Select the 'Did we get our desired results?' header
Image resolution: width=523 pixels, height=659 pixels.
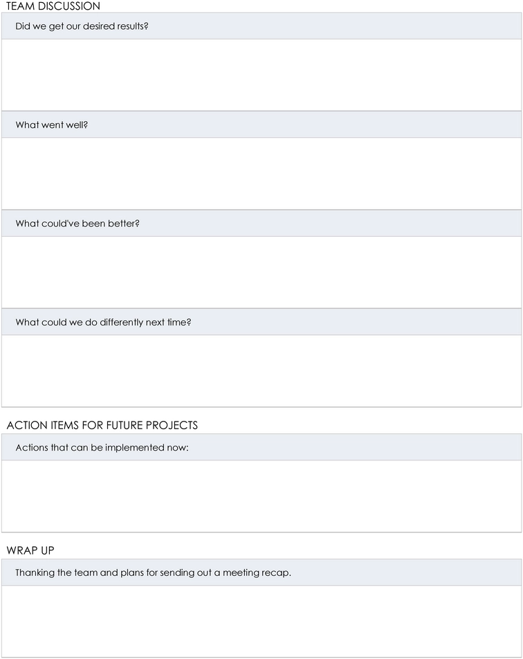(x=261, y=26)
